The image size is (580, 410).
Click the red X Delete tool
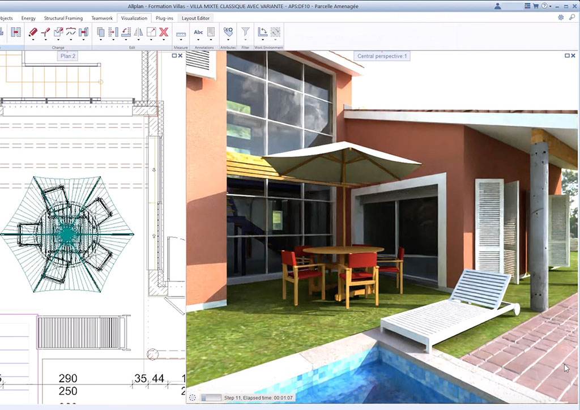click(x=164, y=32)
